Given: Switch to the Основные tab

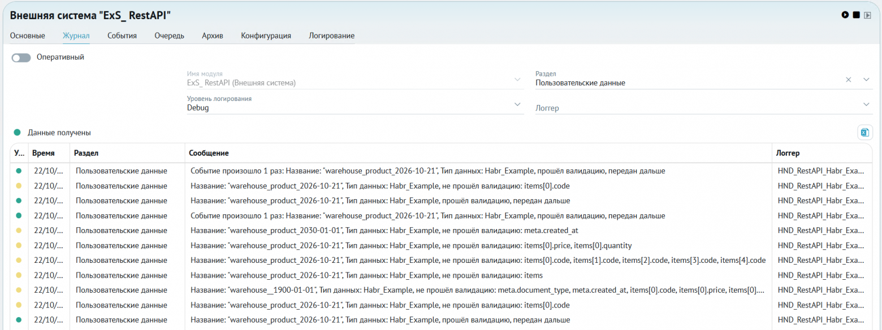Looking at the screenshot, I should [28, 36].
